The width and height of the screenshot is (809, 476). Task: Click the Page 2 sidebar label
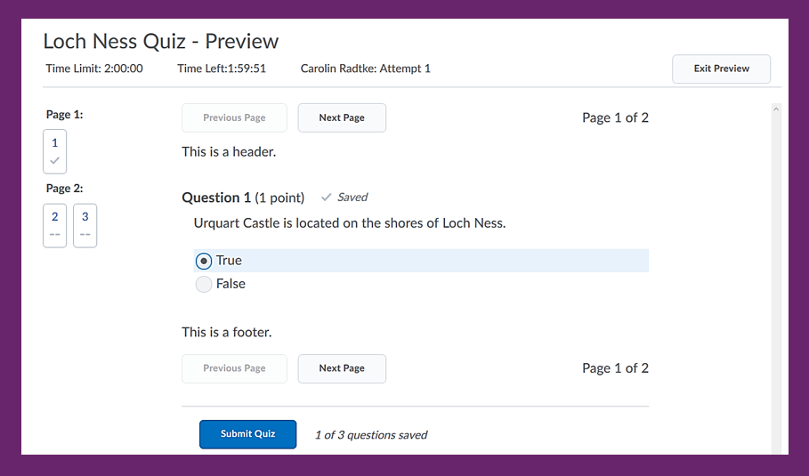64,189
